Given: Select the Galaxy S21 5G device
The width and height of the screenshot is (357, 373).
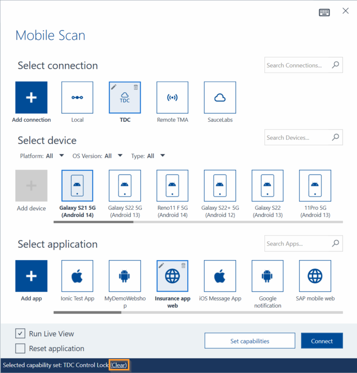Looking at the screenshot, I should (77, 185).
